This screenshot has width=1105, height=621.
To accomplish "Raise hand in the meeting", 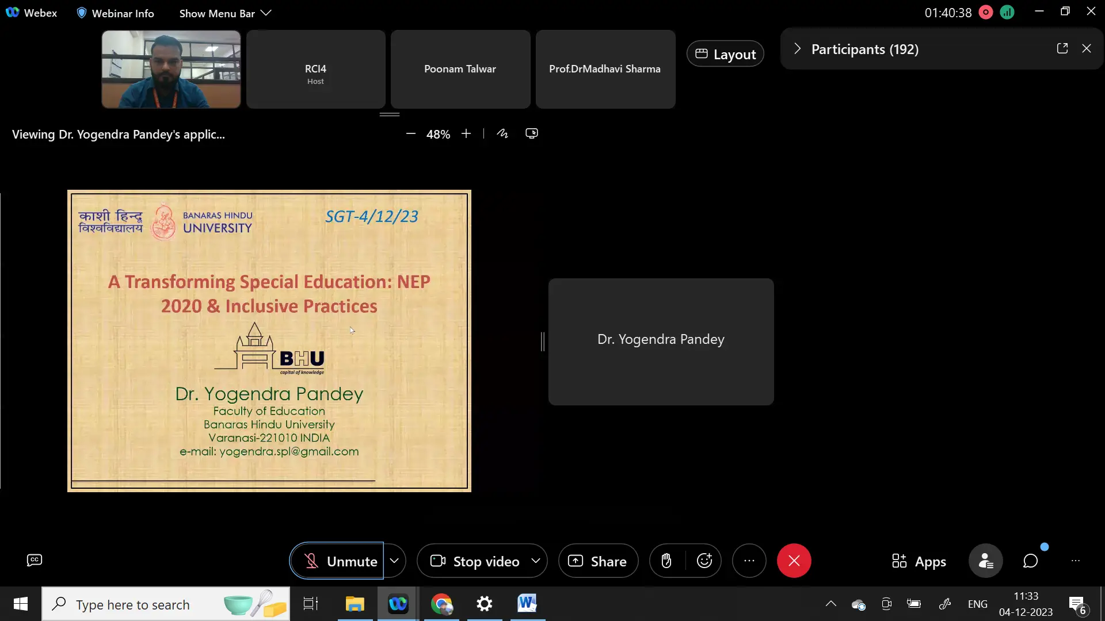I will [x=666, y=561].
